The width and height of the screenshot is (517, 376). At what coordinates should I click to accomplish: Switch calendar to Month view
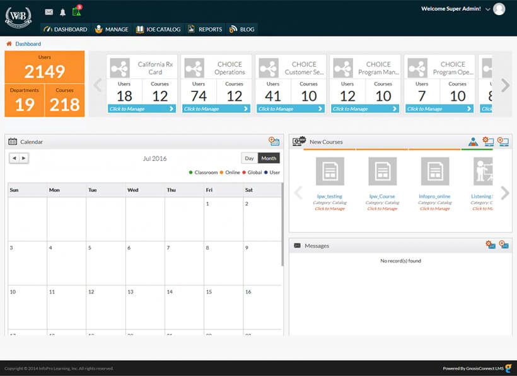click(x=269, y=158)
